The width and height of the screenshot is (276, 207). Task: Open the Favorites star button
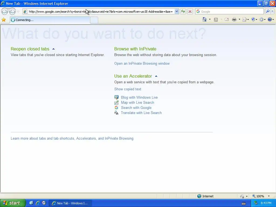(x=4, y=20)
